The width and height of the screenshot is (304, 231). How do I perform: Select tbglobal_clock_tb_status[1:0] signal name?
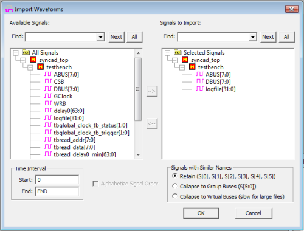[x=91, y=125]
